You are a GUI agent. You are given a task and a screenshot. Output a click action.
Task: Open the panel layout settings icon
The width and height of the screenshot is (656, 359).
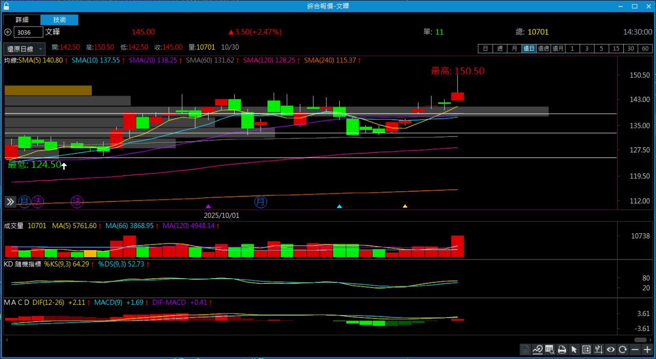[x=586, y=350]
